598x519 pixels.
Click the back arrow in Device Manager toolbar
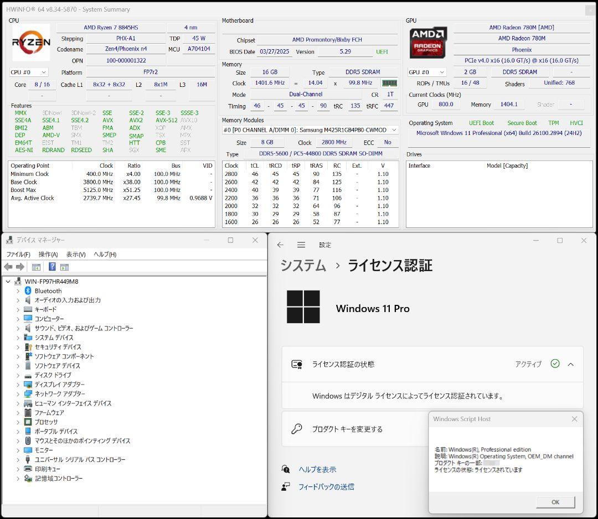(x=8, y=267)
